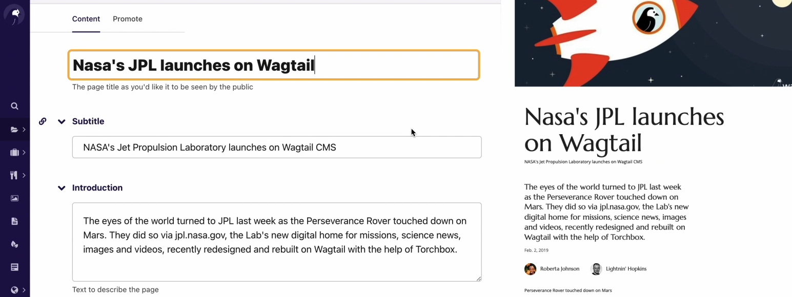The height and width of the screenshot is (297, 792).
Task: Click Roberta Johnson author in preview
Action: (552, 269)
